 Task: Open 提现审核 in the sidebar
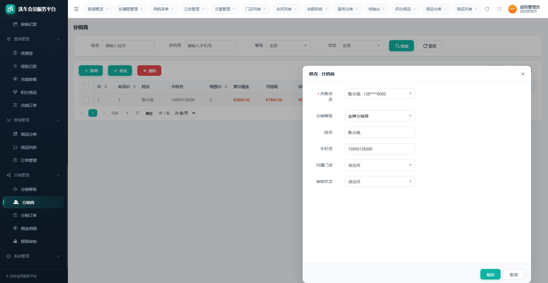[x=34, y=241]
